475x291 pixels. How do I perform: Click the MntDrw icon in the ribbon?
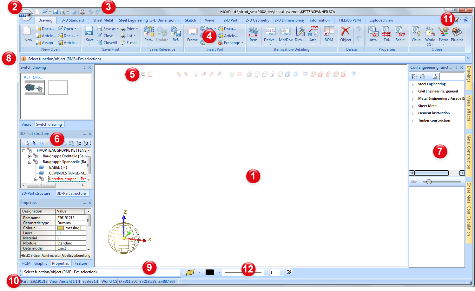(285, 31)
